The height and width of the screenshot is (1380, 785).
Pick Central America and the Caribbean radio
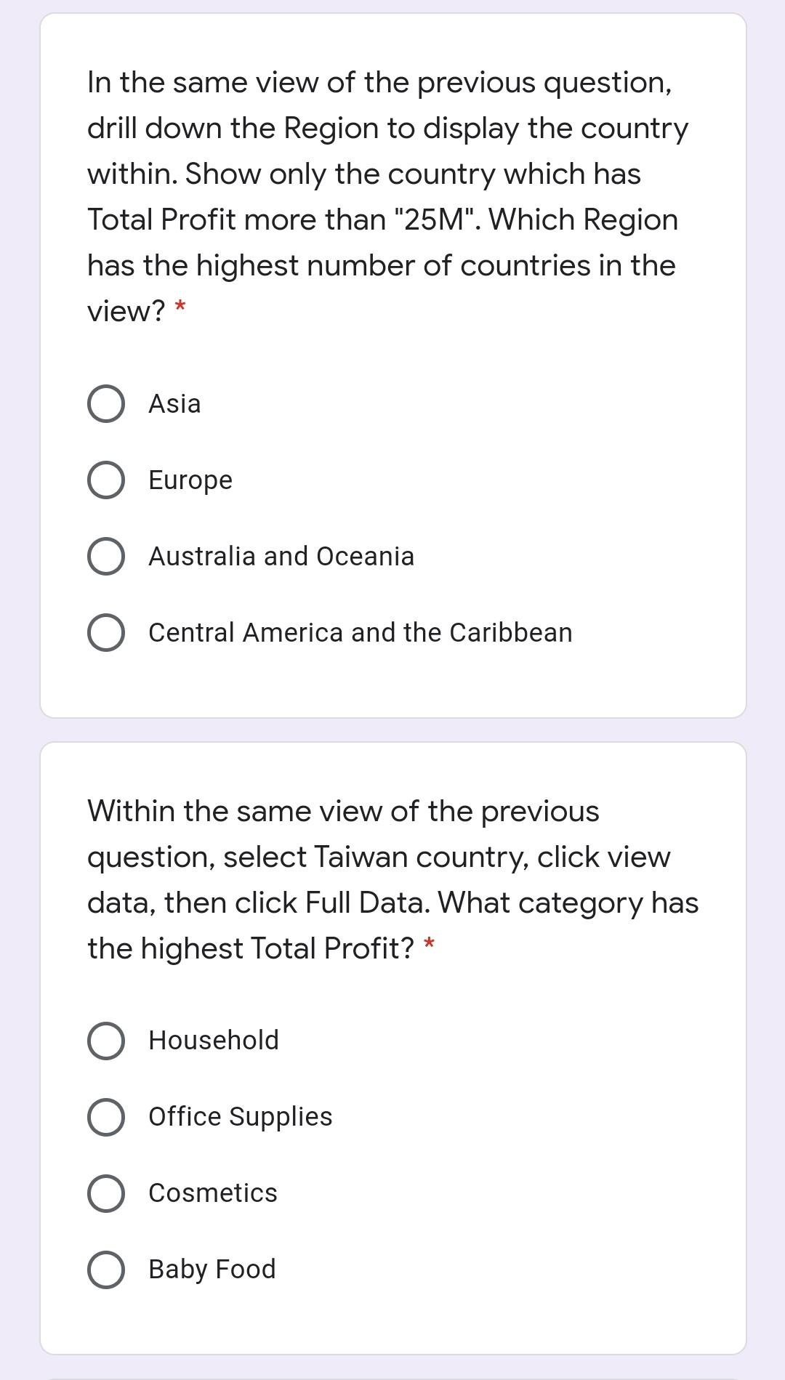(x=106, y=633)
